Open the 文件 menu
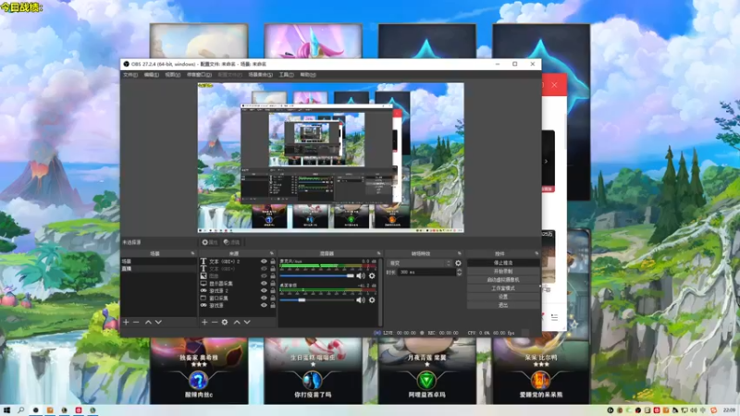 click(130, 75)
